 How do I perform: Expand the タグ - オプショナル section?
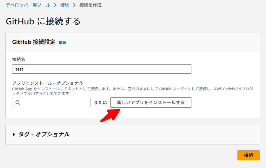click(41, 134)
